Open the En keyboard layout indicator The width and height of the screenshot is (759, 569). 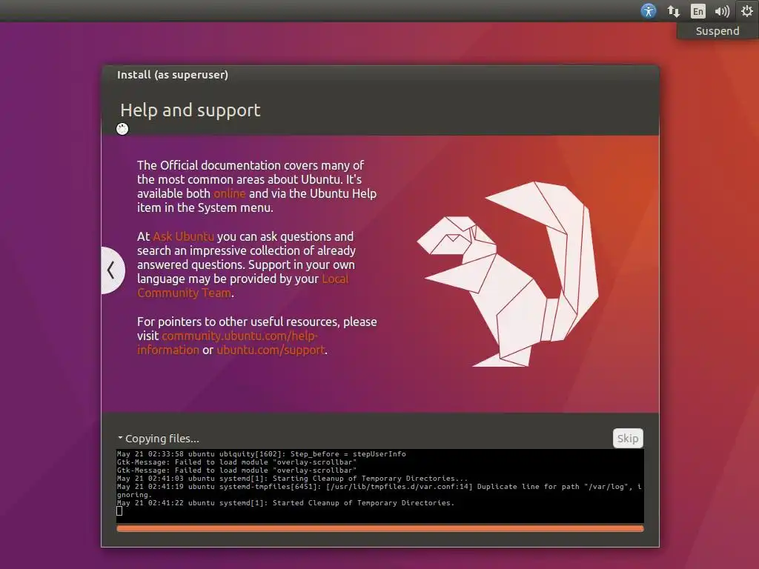tap(697, 11)
